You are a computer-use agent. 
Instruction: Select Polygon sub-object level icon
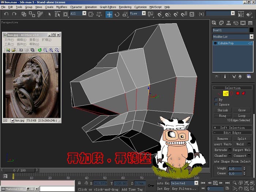tap(238, 93)
